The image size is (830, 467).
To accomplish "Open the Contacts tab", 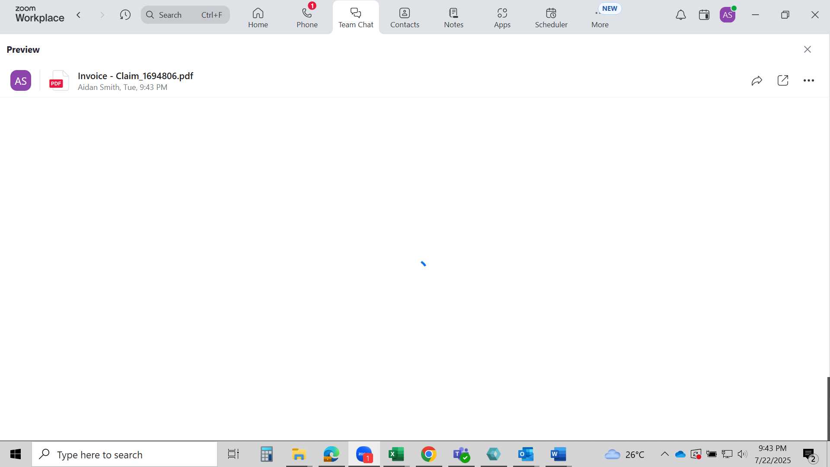I will 405,18.
